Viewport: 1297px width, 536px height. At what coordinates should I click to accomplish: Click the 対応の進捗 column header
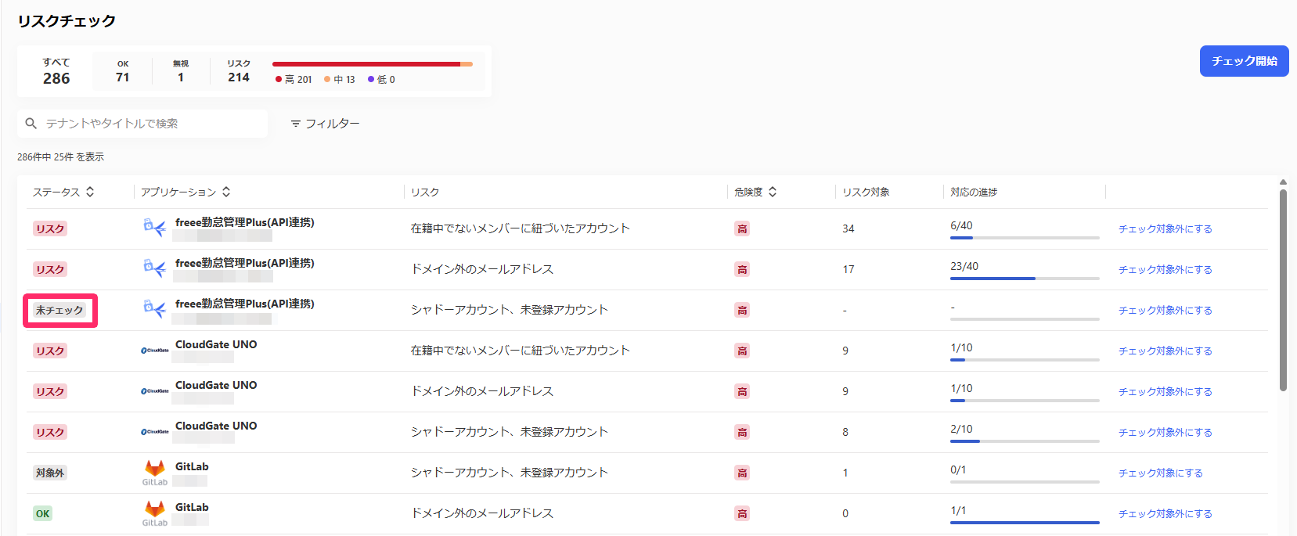[x=974, y=192]
